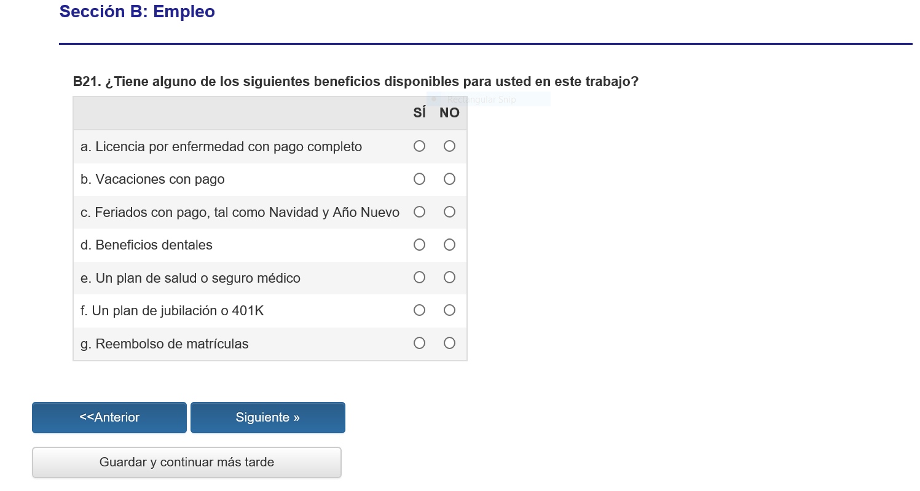Select SÍ for plan de salud o seguro médico
This screenshot has height=491, width=920.
(419, 277)
